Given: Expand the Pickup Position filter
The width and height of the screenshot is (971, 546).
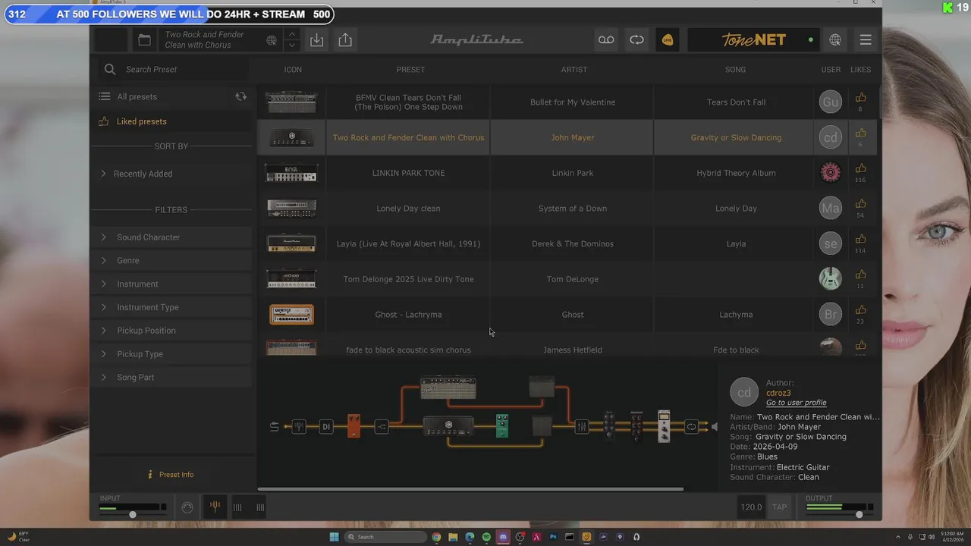Looking at the screenshot, I should click(x=171, y=331).
